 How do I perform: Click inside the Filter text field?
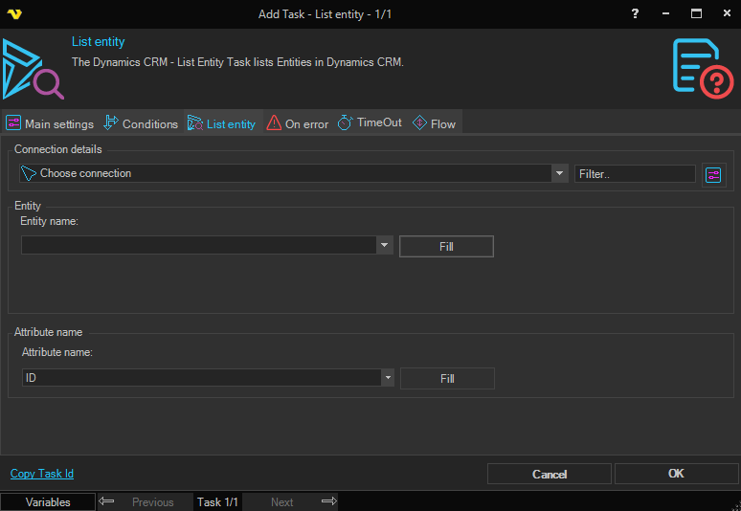pos(634,174)
